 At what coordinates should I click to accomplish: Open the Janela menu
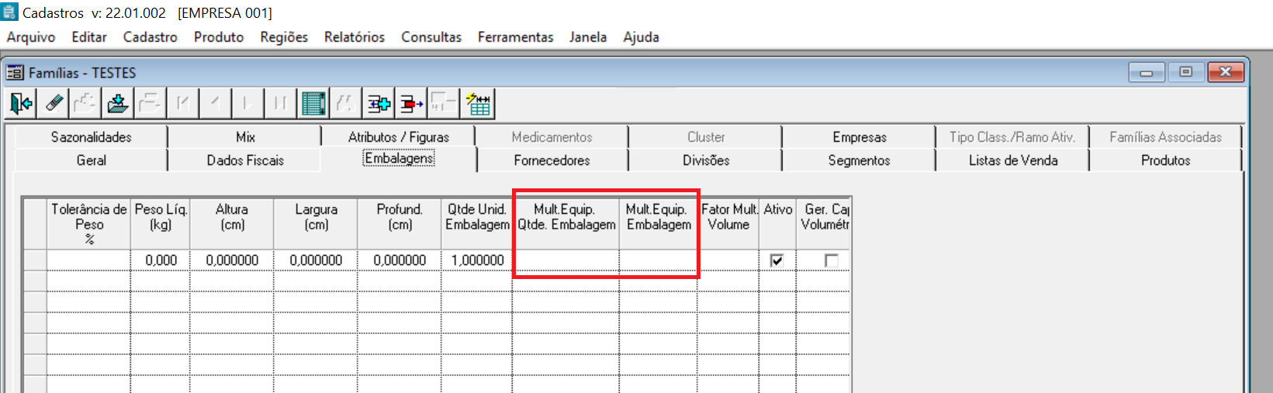[x=588, y=37]
